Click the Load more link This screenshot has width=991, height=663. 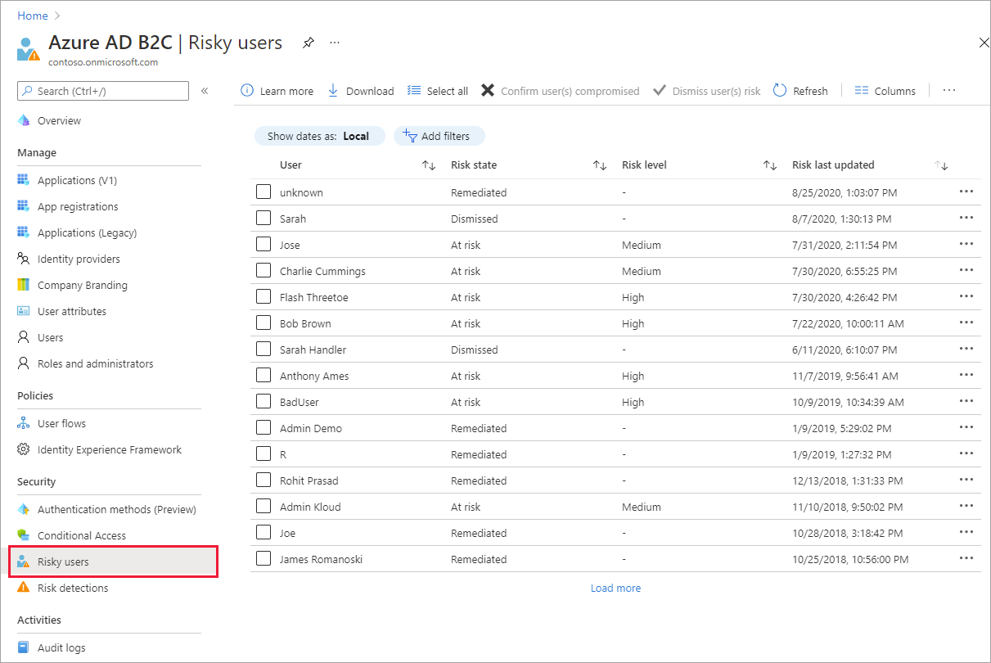(615, 588)
